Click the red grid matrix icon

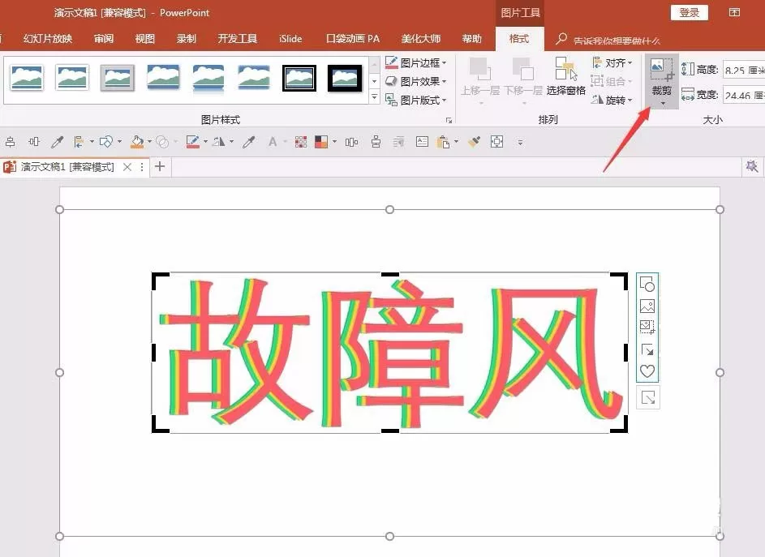click(300, 142)
